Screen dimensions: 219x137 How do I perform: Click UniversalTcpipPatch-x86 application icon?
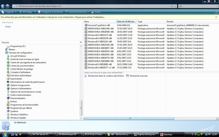tap(86, 25)
